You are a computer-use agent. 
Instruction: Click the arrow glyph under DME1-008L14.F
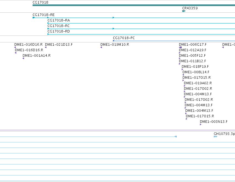[183, 75]
